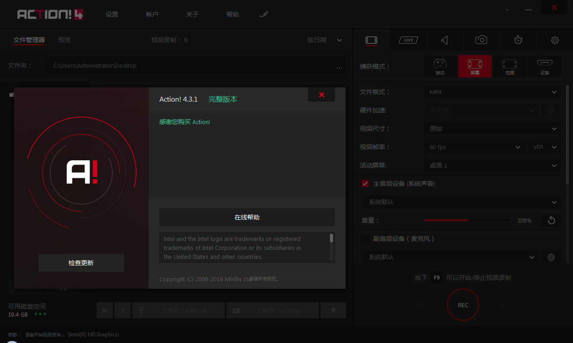Click the upload arrow icon button

[333, 310]
